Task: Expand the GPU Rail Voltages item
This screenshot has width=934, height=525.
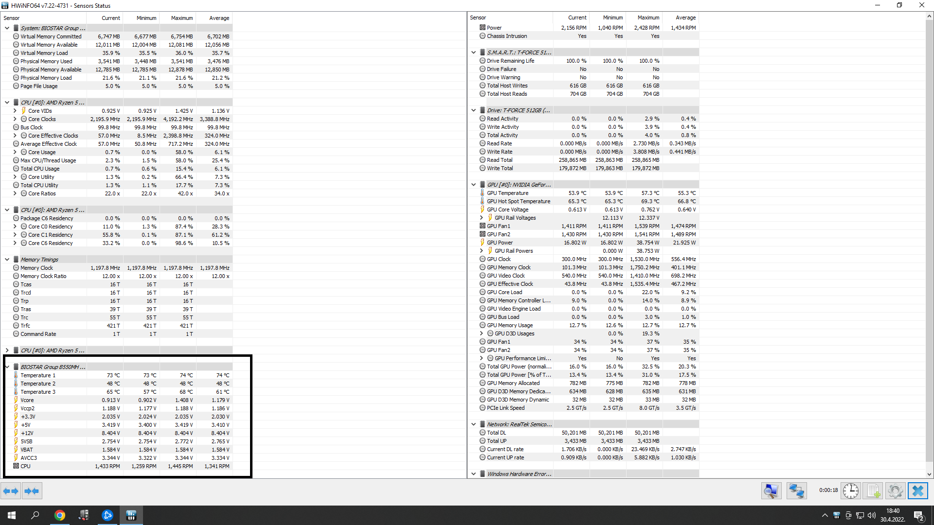Action: pyautogui.click(x=482, y=218)
